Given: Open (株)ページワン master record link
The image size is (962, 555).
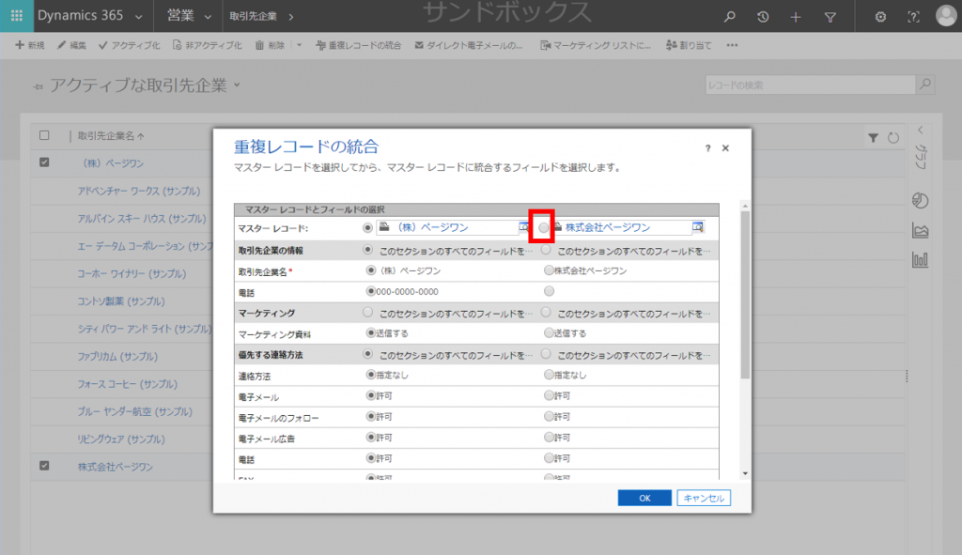Looking at the screenshot, I should click(432, 227).
